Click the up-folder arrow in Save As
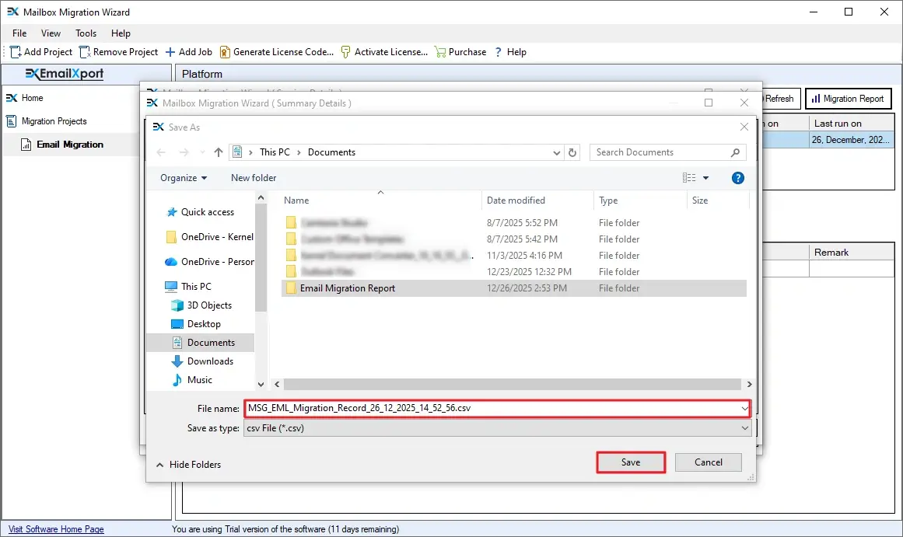 tap(219, 152)
